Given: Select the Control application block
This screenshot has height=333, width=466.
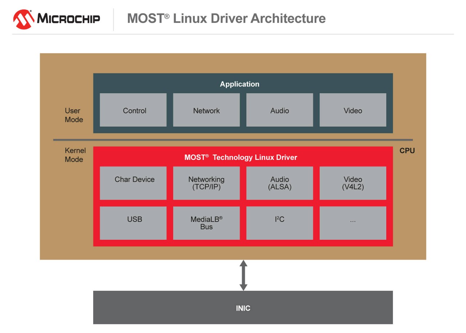Looking at the screenshot, I should coord(133,110).
